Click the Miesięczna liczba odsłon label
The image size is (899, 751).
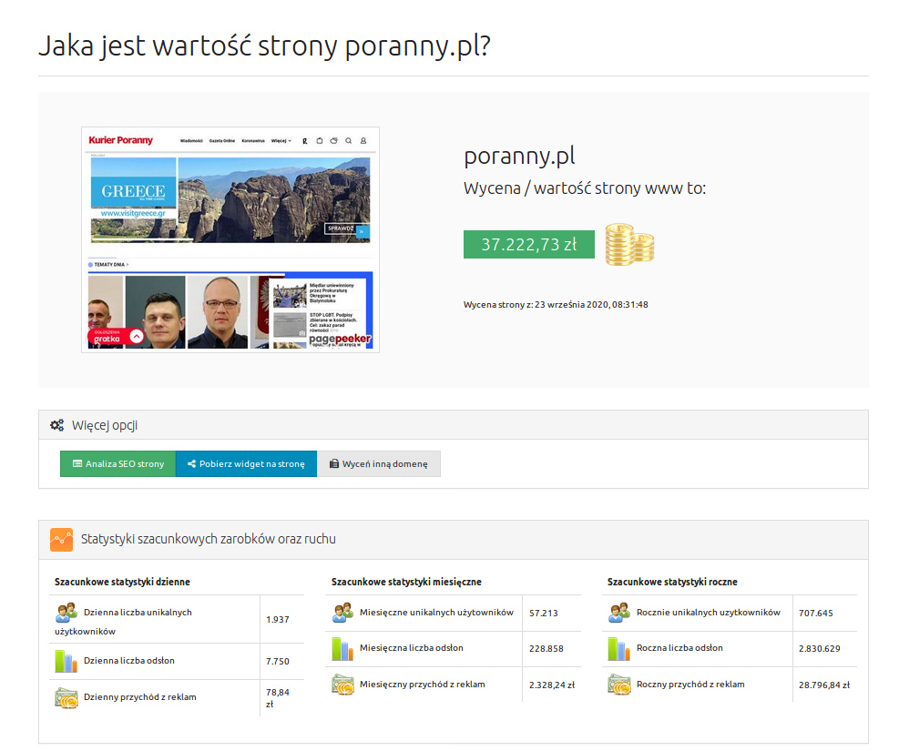(412, 648)
